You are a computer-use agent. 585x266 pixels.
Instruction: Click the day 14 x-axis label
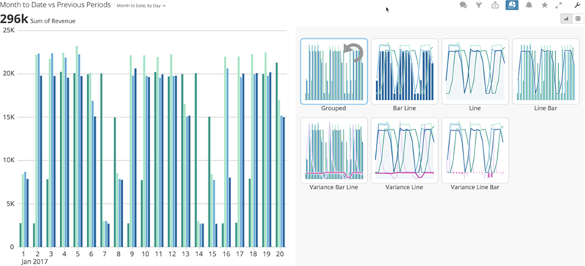coord(198,254)
